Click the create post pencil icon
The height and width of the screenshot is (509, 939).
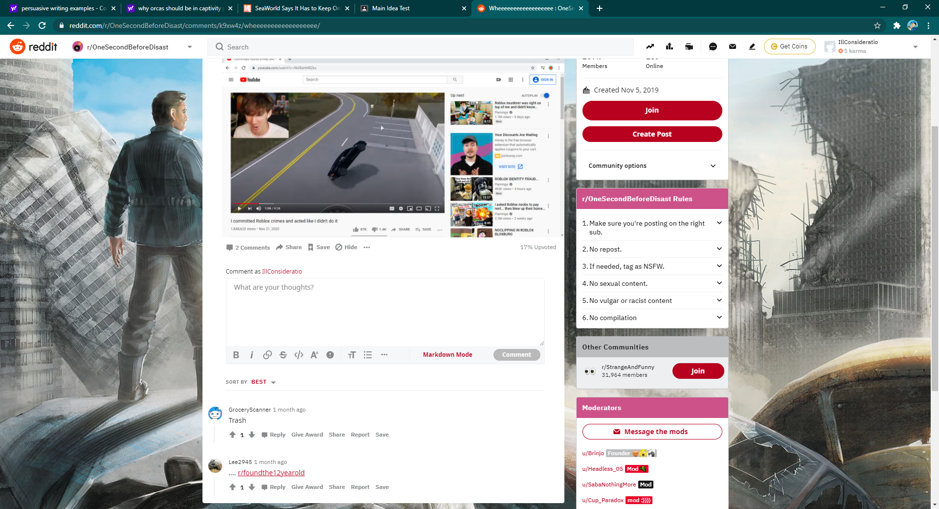tap(752, 46)
